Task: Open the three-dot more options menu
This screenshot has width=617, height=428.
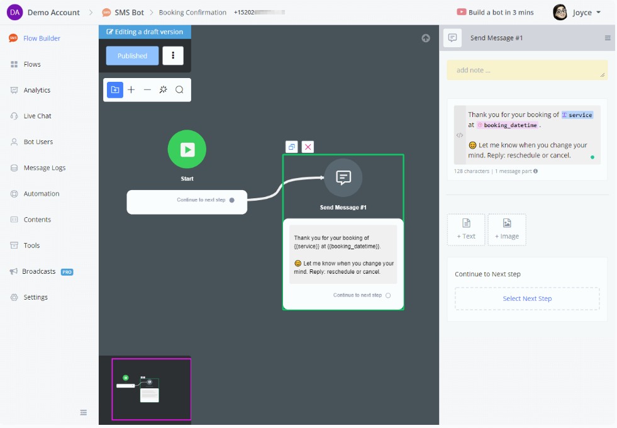Action: (173, 55)
